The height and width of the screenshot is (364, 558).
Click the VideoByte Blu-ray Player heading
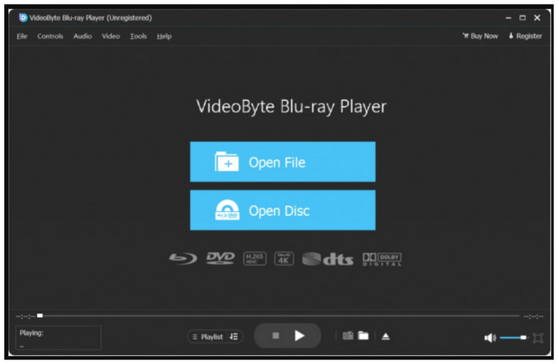tap(291, 107)
